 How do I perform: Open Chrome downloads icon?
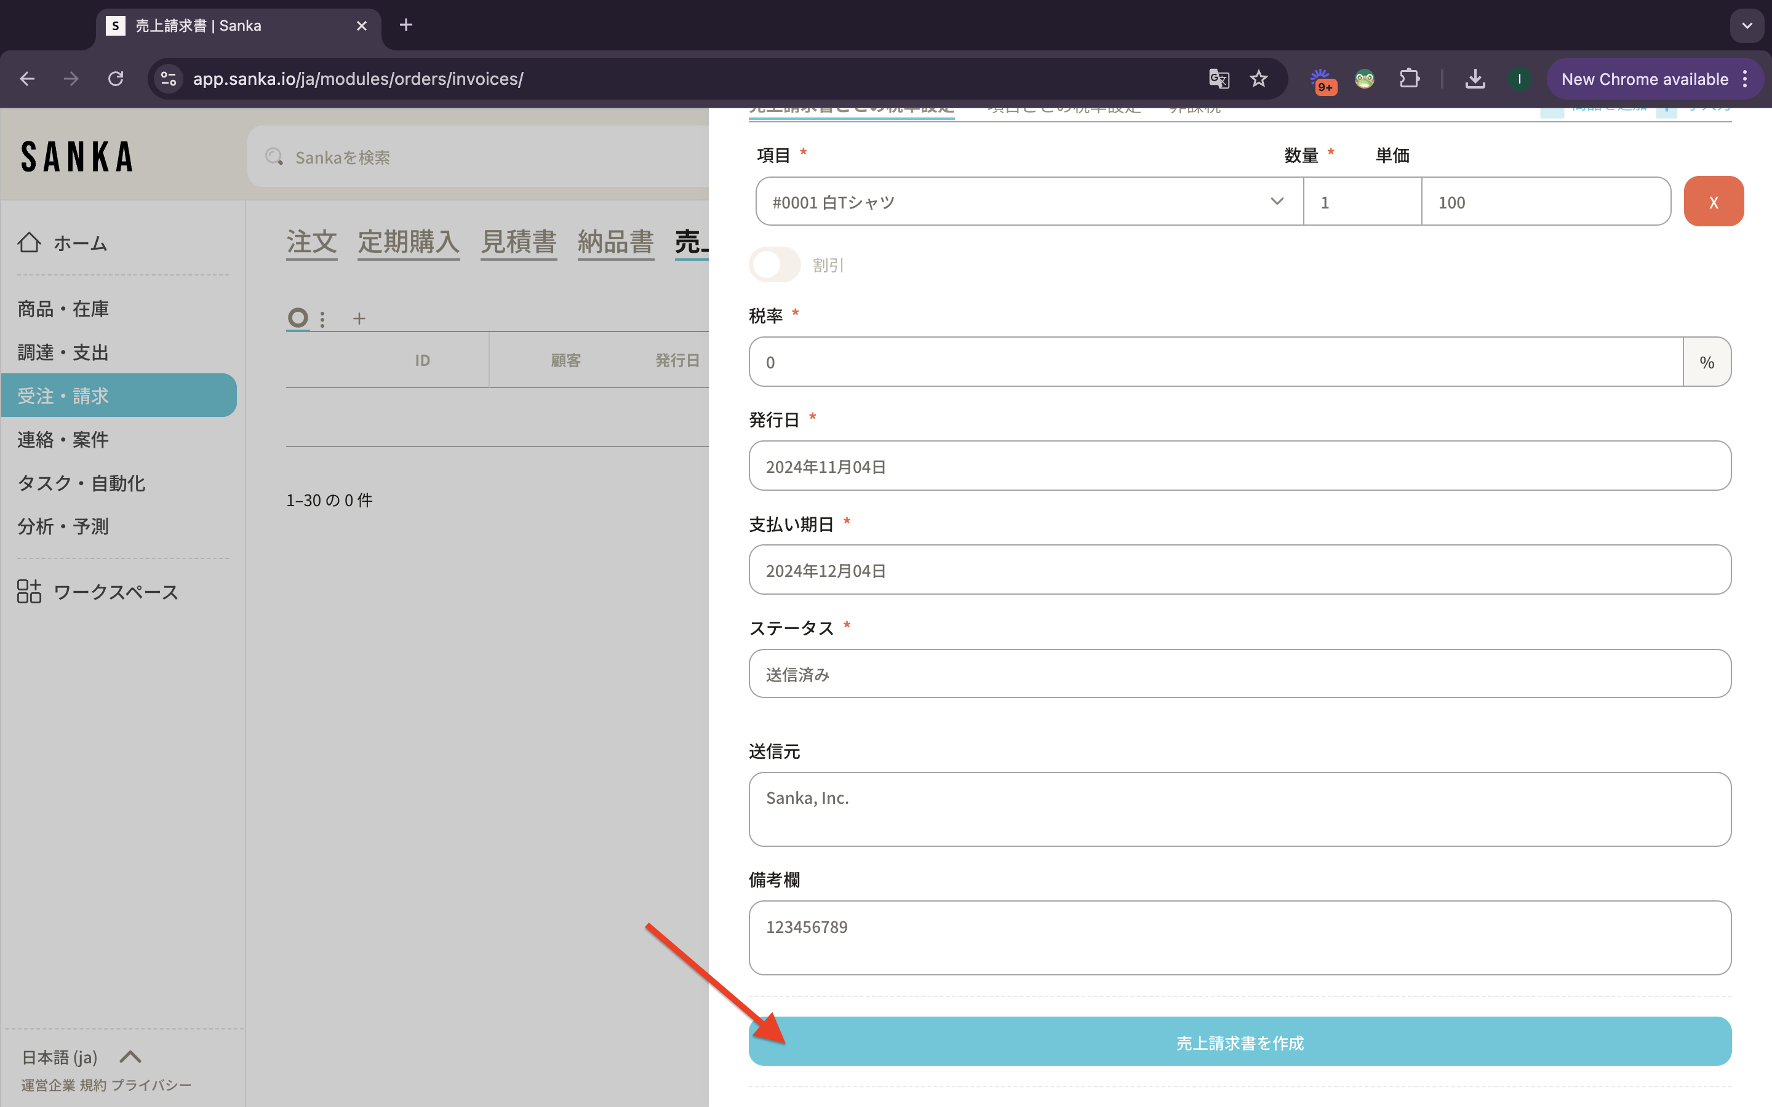(x=1475, y=78)
